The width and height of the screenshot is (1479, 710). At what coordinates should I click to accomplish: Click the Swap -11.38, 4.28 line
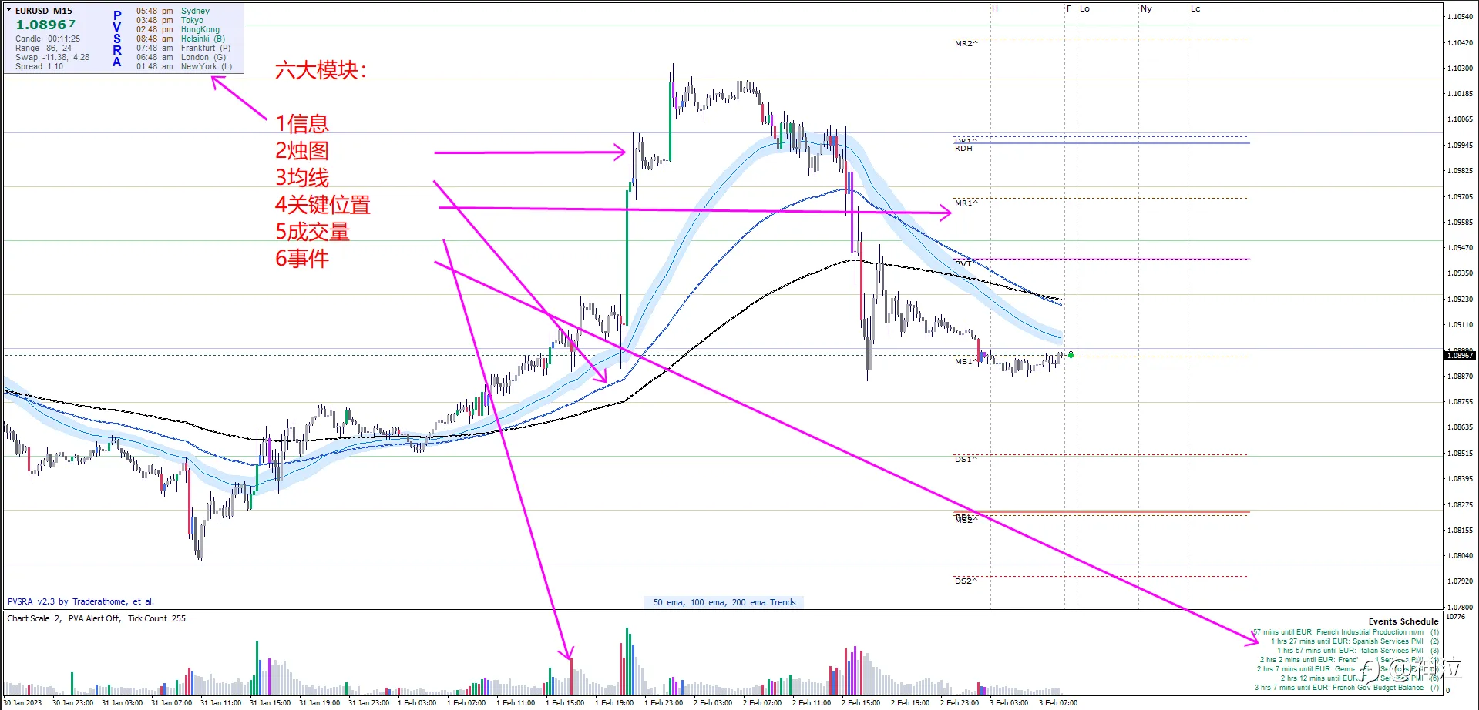pos(52,57)
